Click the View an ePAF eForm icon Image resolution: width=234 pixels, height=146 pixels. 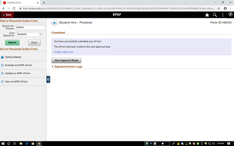(x=2, y=82)
